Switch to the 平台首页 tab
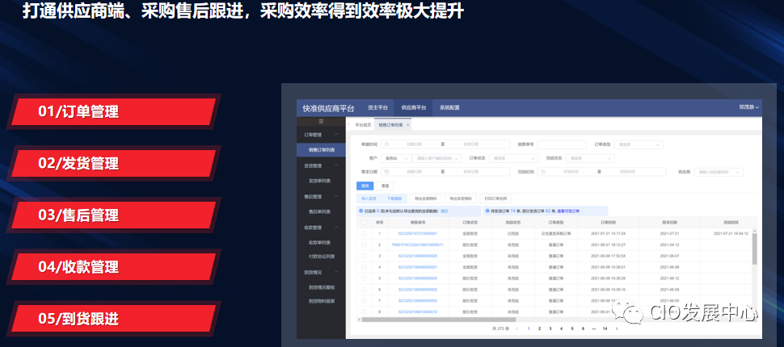Viewport: 784px width, 347px height. [363, 125]
